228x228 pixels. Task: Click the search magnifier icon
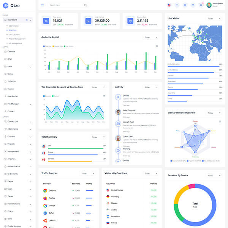pos(85,5)
